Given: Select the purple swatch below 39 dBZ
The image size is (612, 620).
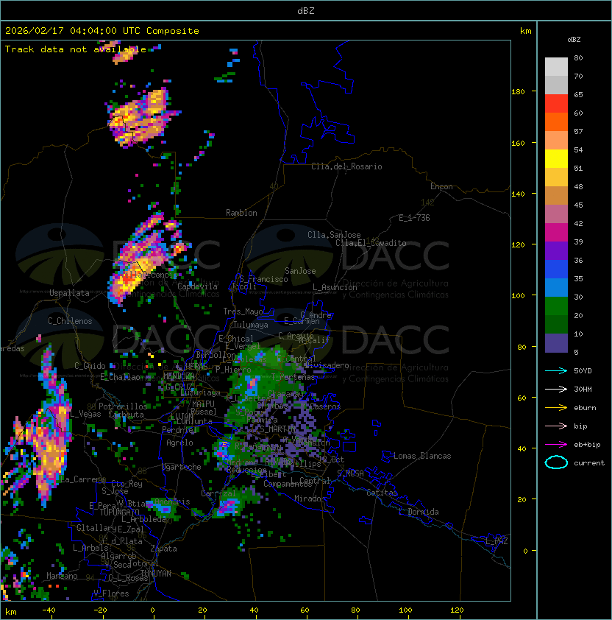Looking at the screenshot, I should pos(556,250).
